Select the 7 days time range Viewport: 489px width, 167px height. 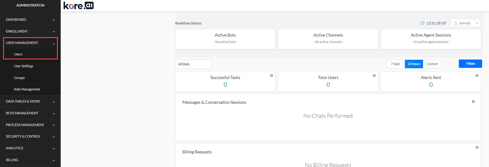click(x=395, y=64)
